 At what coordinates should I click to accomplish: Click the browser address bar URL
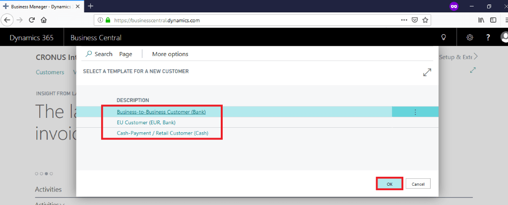click(x=157, y=20)
